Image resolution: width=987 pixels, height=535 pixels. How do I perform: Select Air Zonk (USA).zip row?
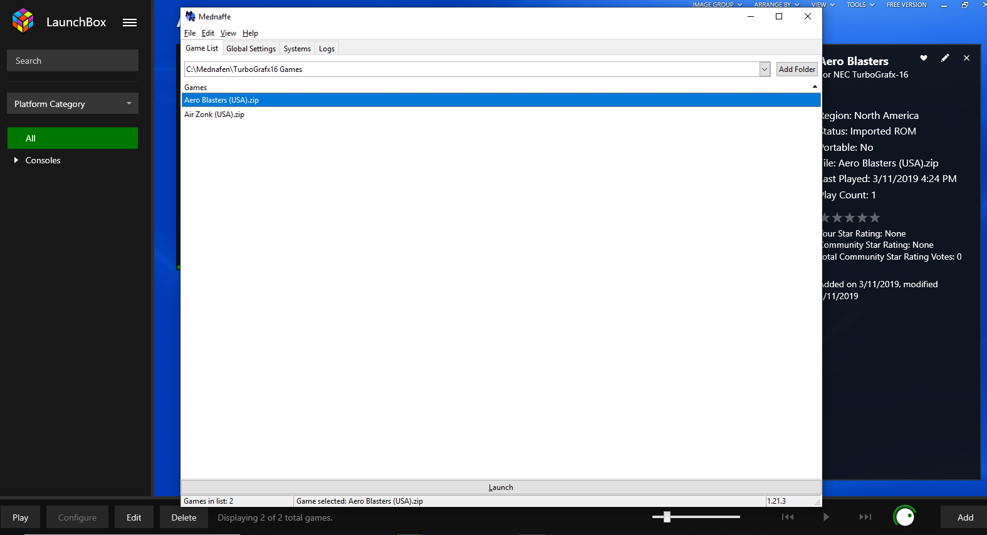click(x=501, y=115)
